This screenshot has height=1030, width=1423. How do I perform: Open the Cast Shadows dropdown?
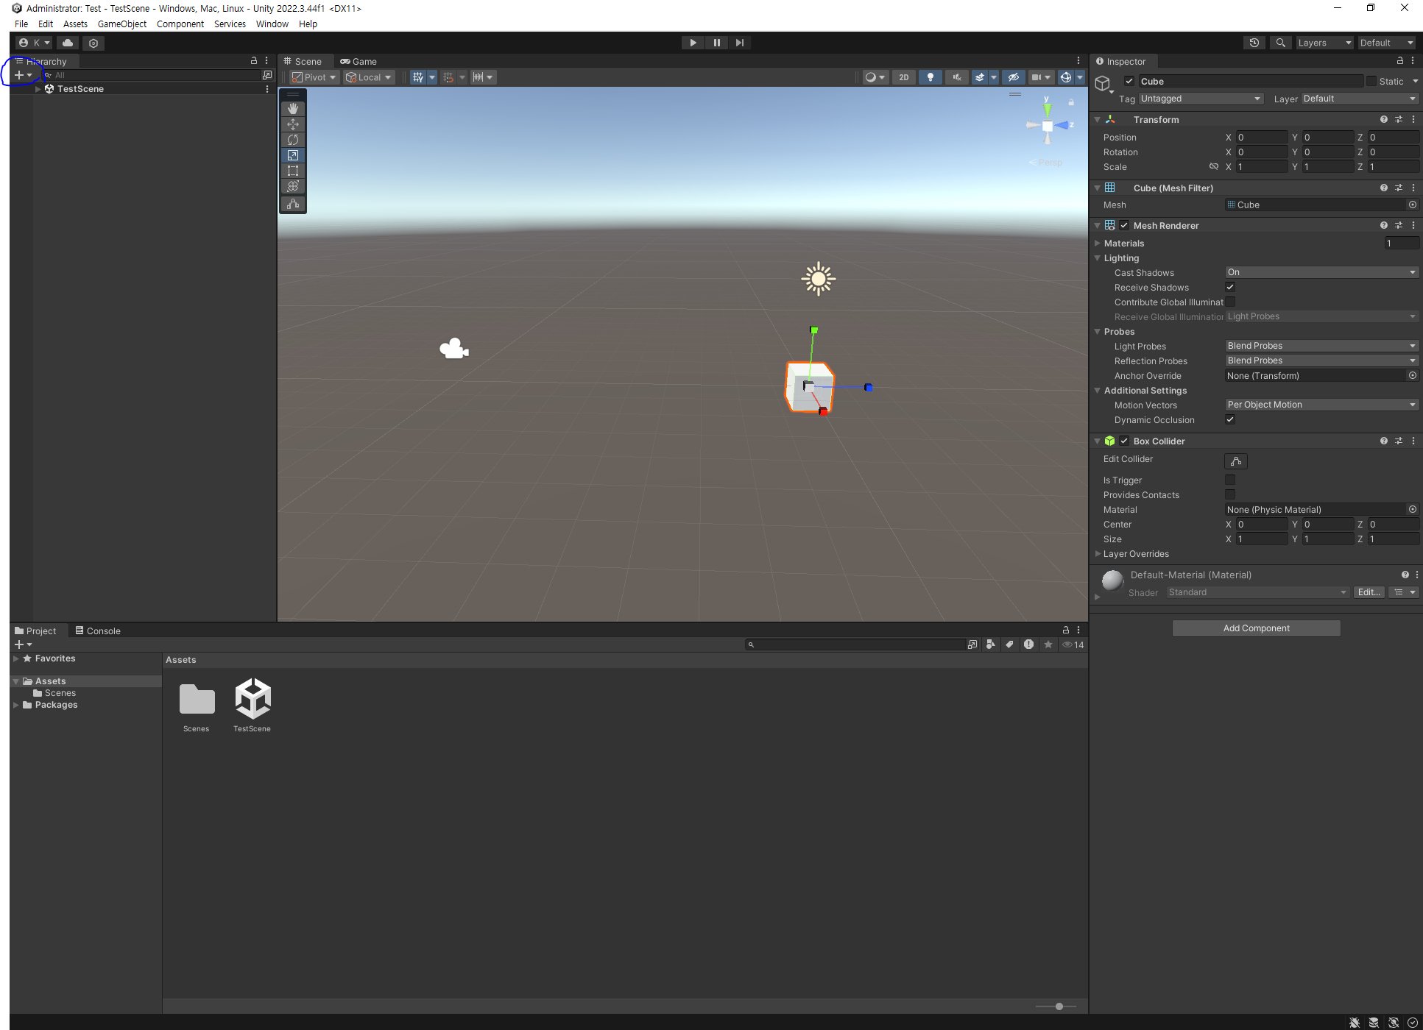point(1321,272)
